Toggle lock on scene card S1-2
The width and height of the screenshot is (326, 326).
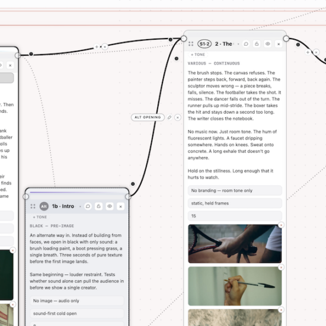[x=257, y=44]
